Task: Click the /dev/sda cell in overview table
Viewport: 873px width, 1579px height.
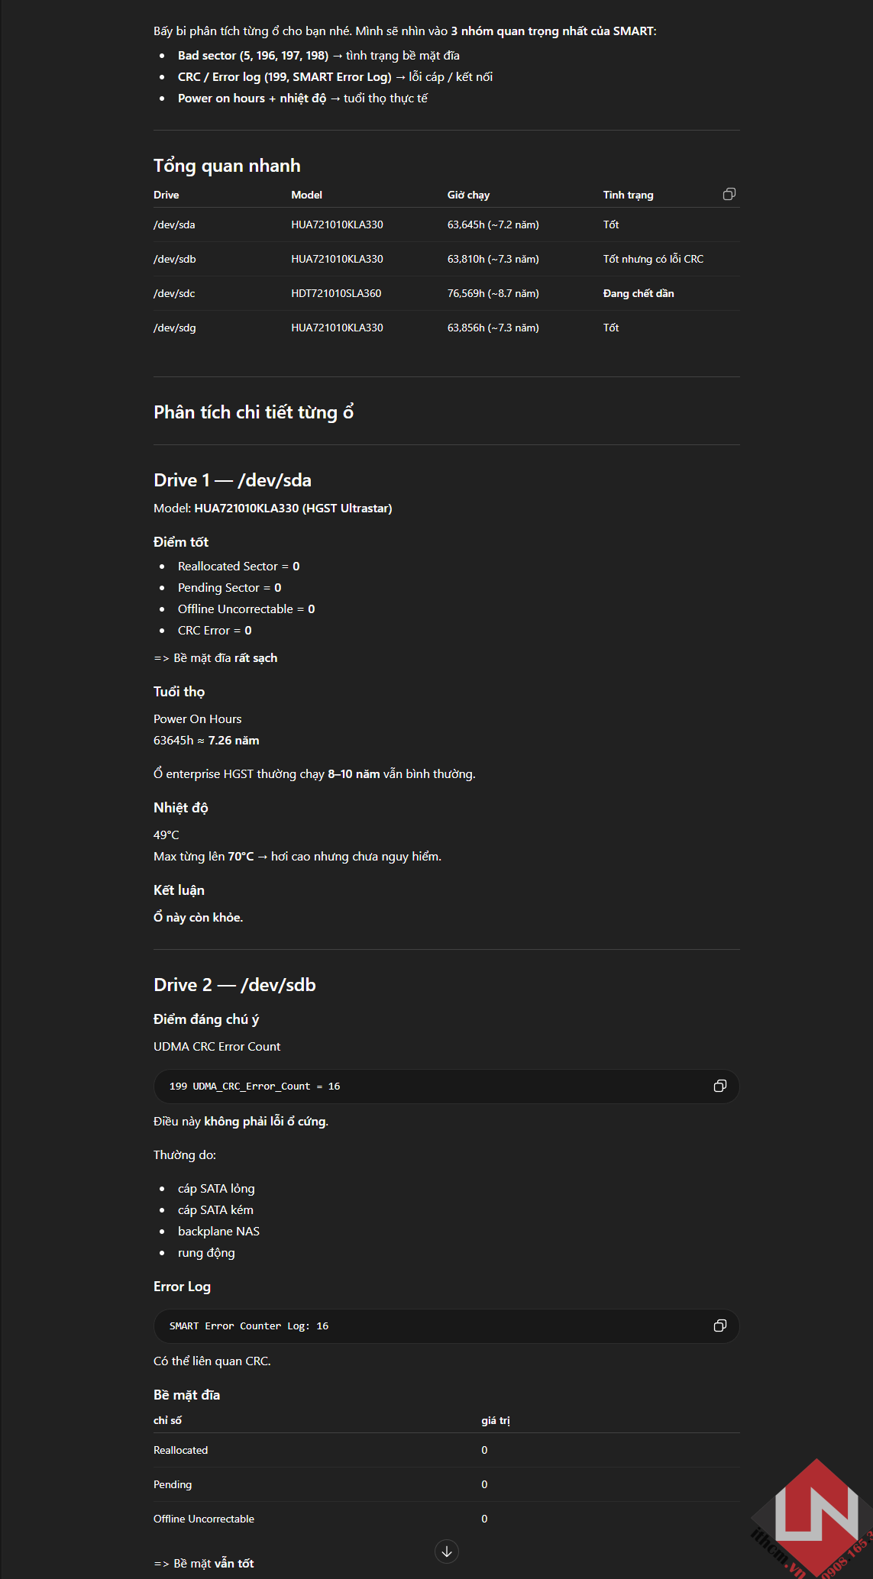Action: 174,224
